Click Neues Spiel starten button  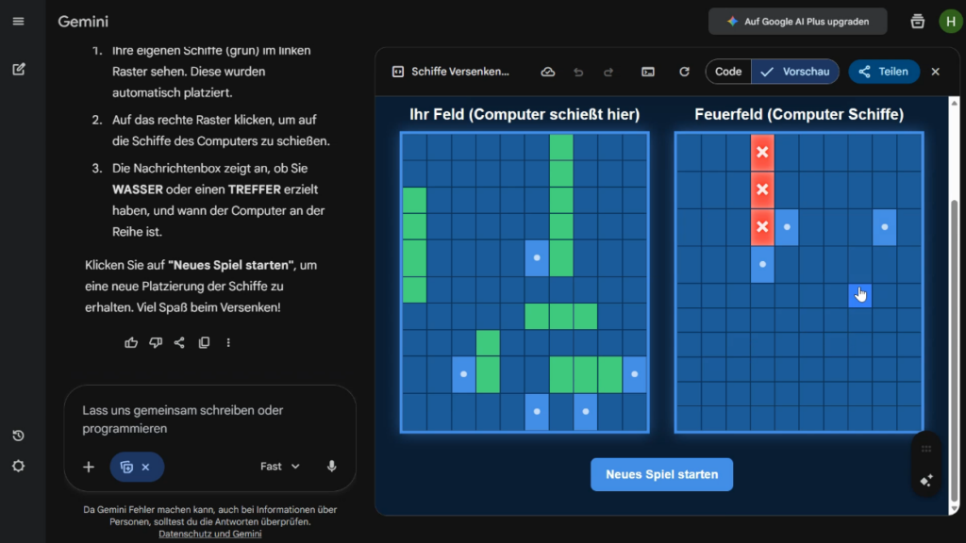click(x=661, y=474)
